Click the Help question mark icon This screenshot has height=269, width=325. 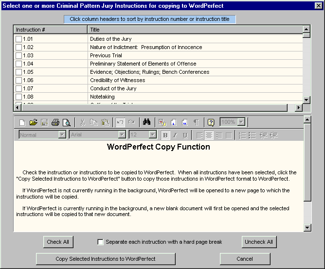click(x=211, y=122)
